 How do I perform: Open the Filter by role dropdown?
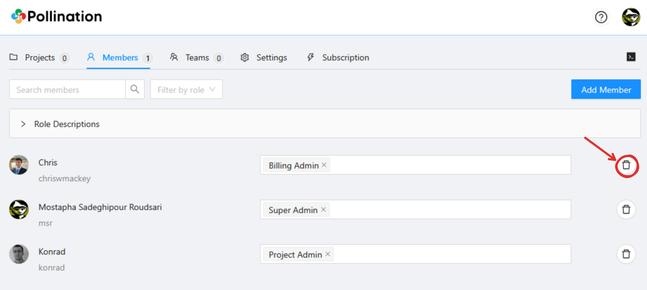pyautogui.click(x=186, y=89)
